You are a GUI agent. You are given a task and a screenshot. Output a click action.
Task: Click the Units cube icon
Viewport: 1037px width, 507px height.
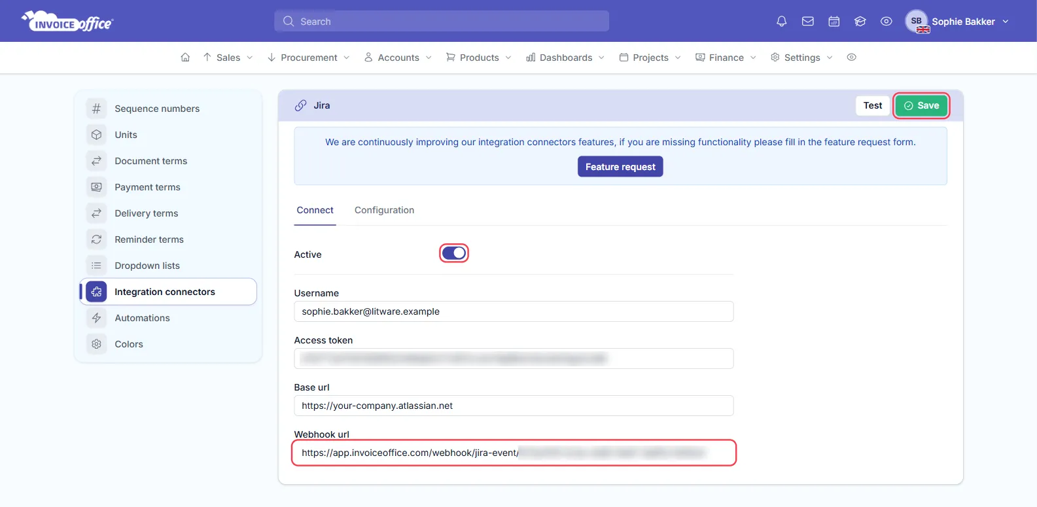[x=96, y=135]
